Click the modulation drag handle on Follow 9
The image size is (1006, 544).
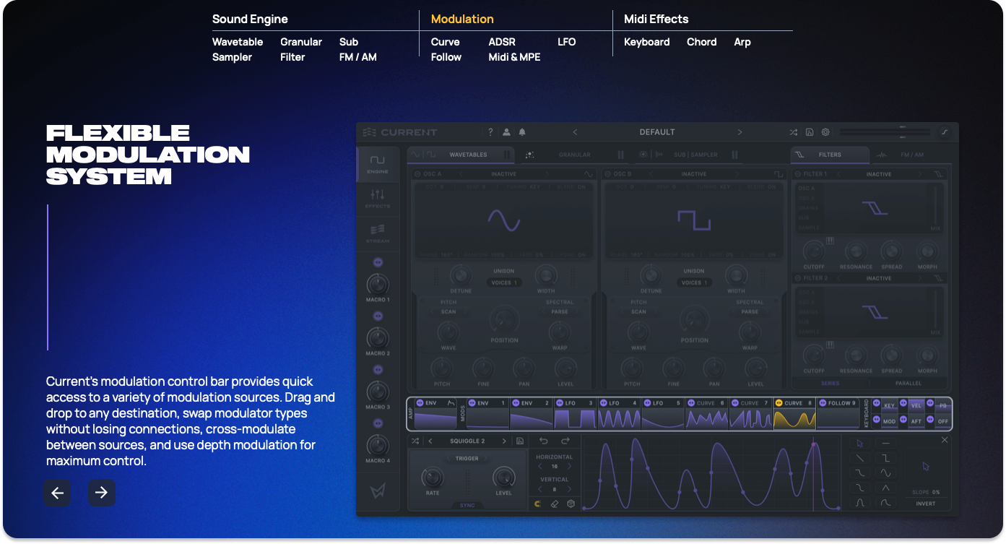pos(823,403)
